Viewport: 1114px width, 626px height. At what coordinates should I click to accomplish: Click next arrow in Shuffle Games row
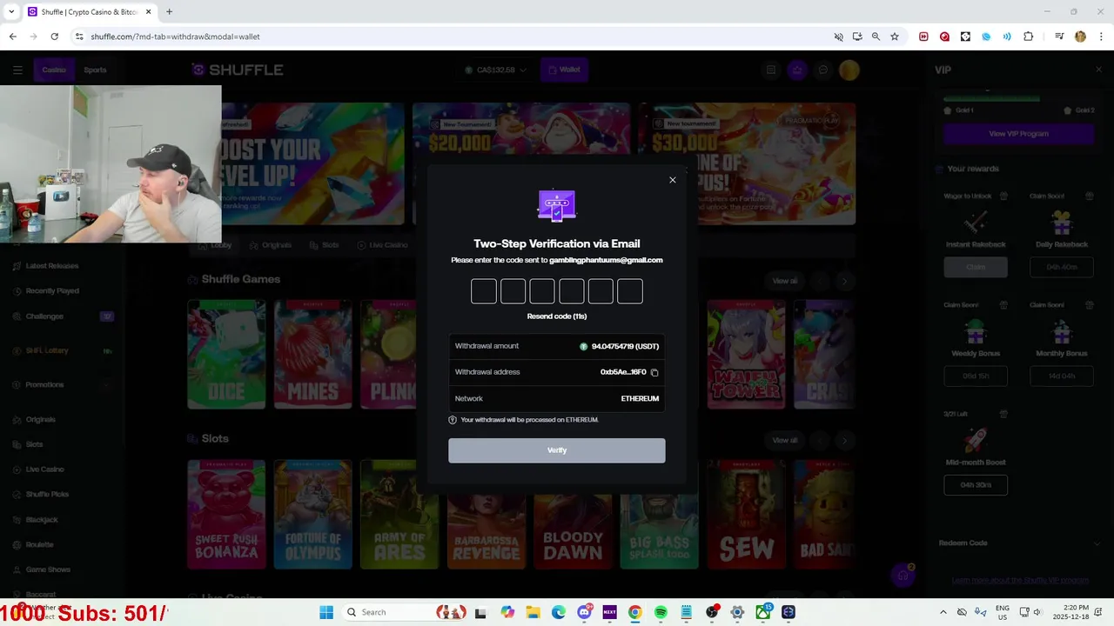click(x=844, y=281)
